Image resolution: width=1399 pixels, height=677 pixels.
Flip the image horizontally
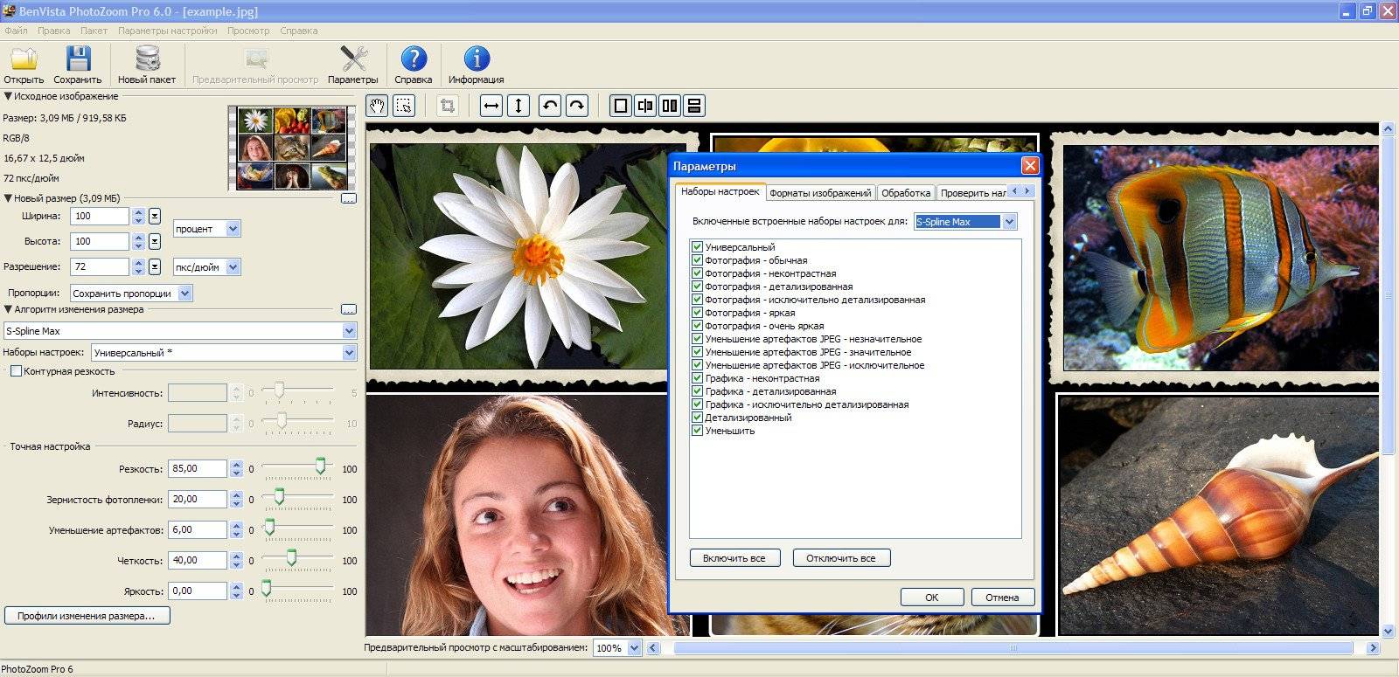(x=491, y=106)
